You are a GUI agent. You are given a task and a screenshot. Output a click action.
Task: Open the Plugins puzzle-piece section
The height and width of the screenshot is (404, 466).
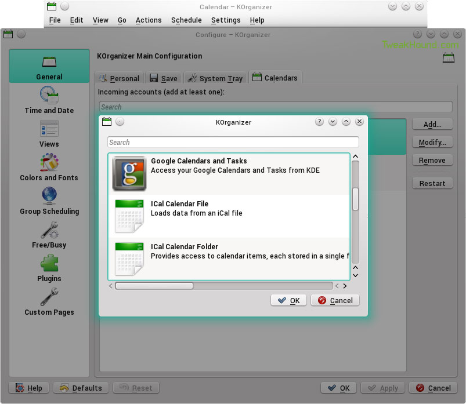49,268
